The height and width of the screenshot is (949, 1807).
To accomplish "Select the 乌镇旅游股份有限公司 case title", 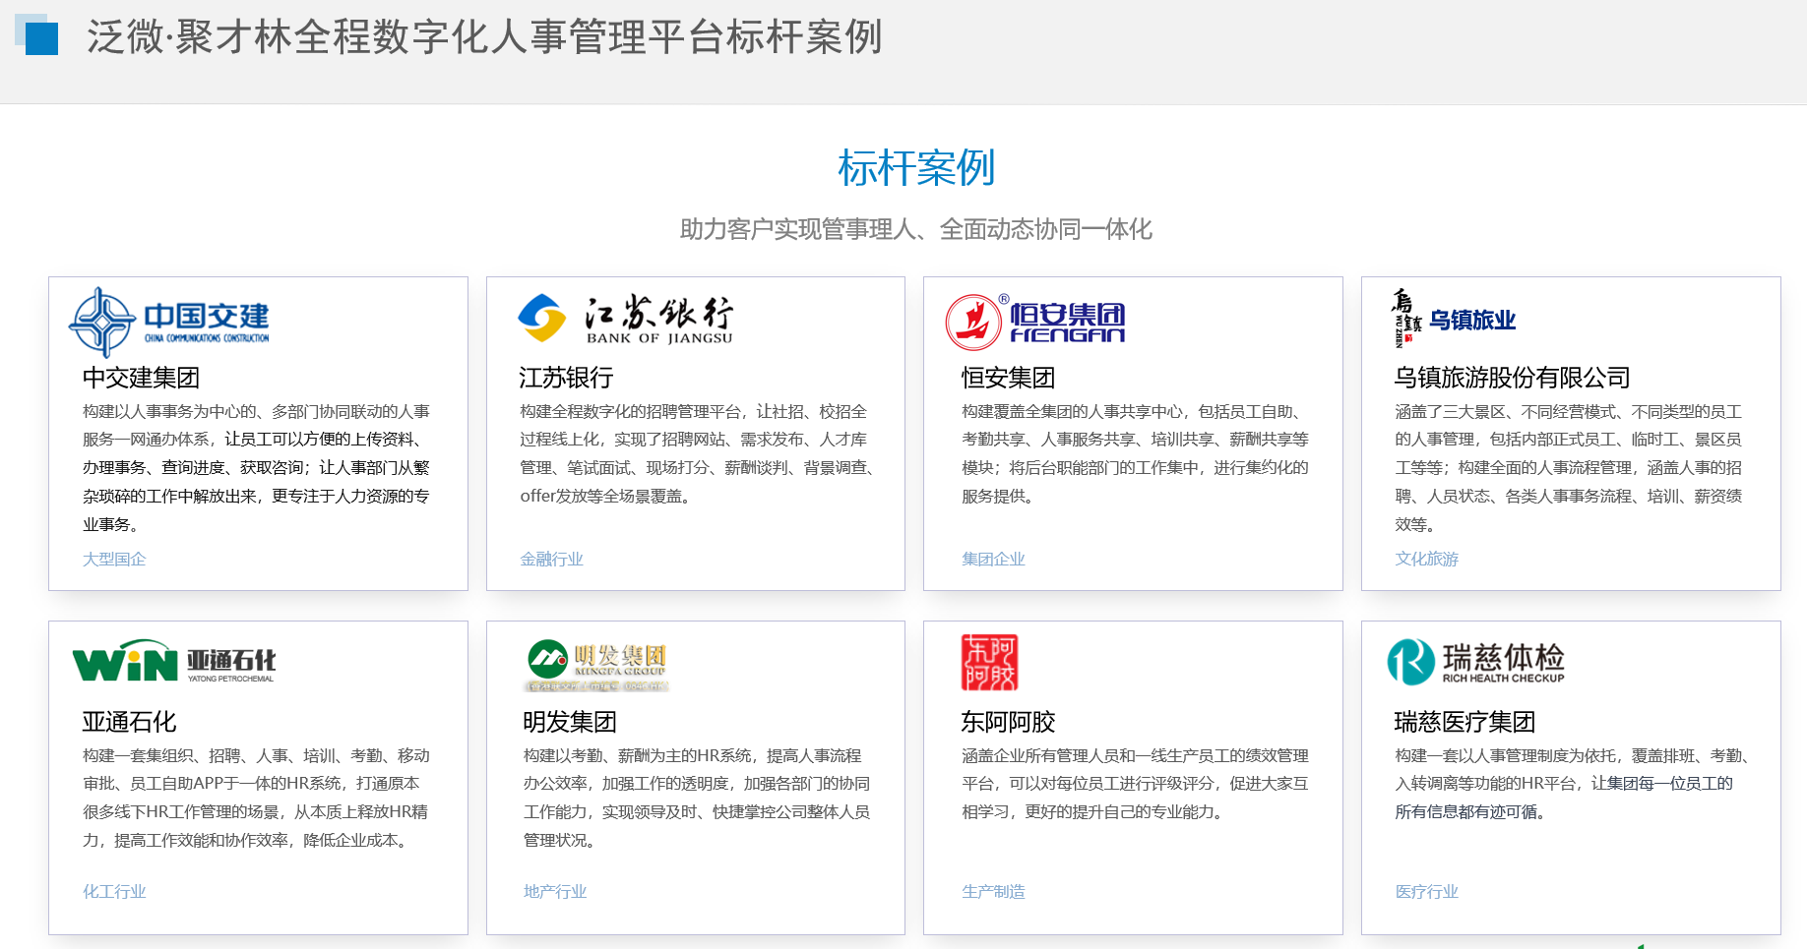I will pos(1512,378).
